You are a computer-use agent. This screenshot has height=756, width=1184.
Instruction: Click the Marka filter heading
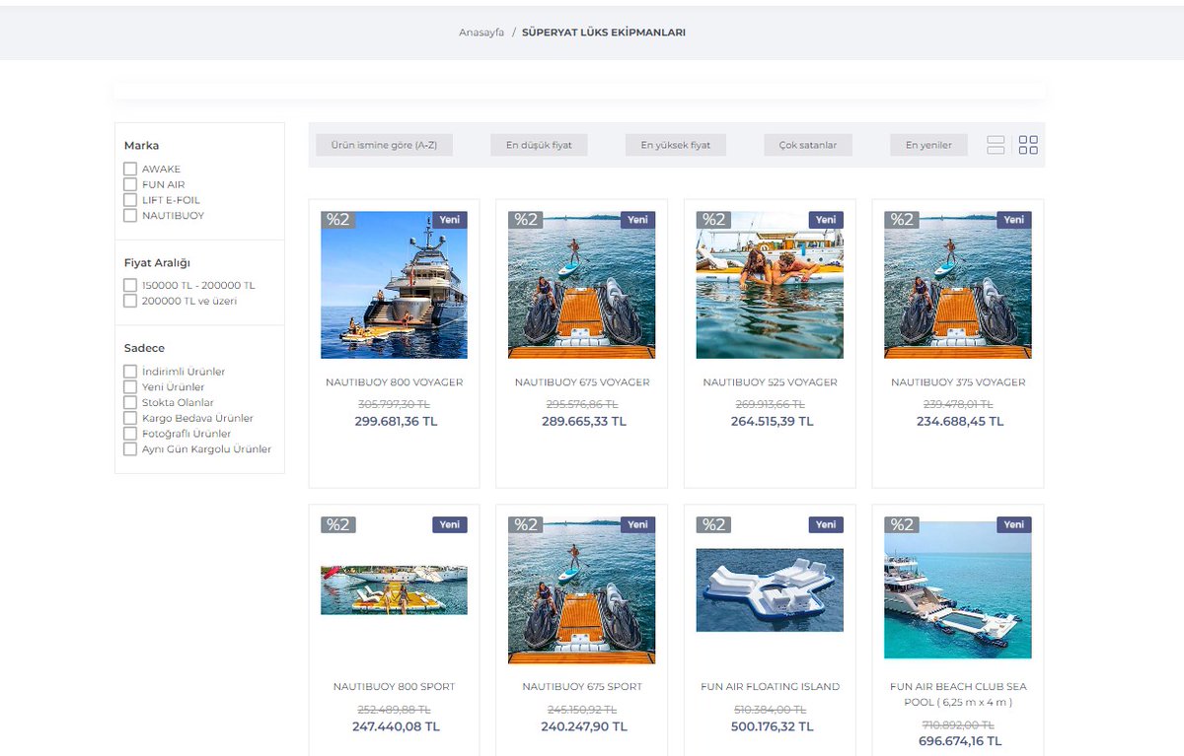pos(141,146)
